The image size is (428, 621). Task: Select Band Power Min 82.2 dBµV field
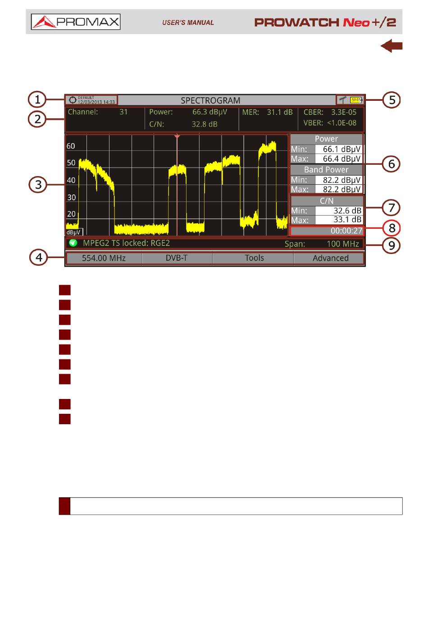pos(339,180)
